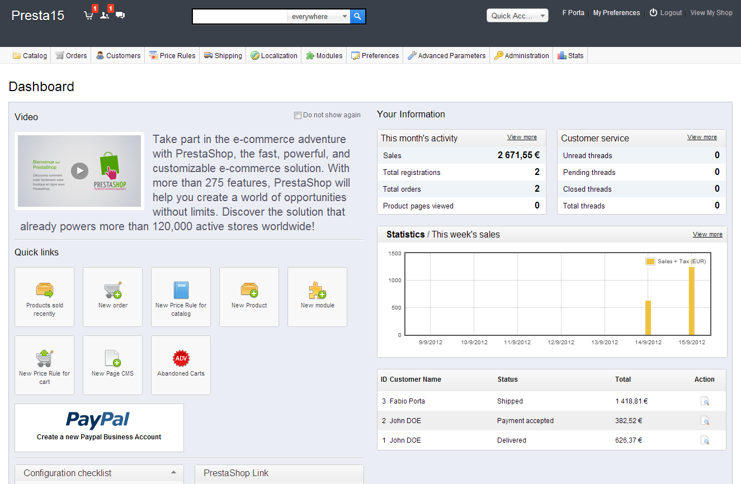741x484 pixels.
Task: View details of Fabio Porta's order
Action: (x=705, y=401)
